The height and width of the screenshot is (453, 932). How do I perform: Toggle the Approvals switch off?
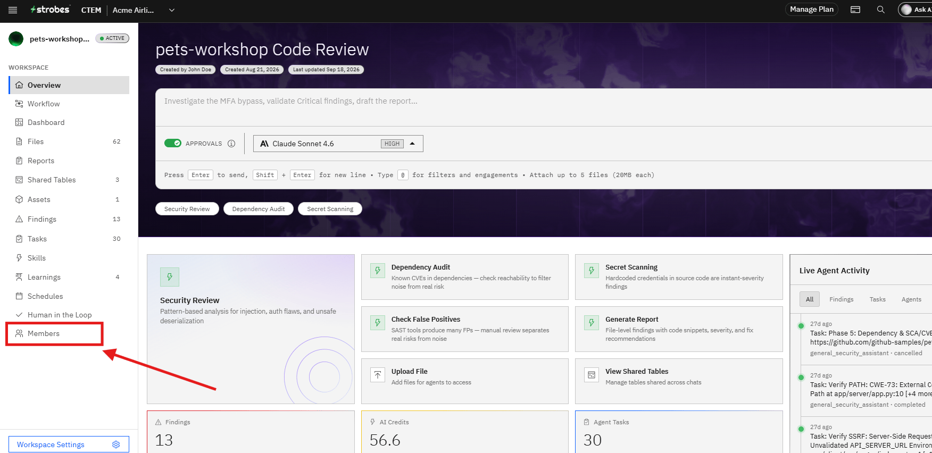click(x=173, y=143)
